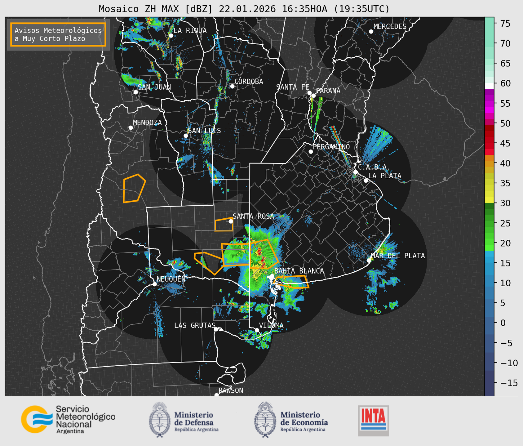Click the RAWSON label
This screenshot has height=446, width=523.
tap(231, 390)
